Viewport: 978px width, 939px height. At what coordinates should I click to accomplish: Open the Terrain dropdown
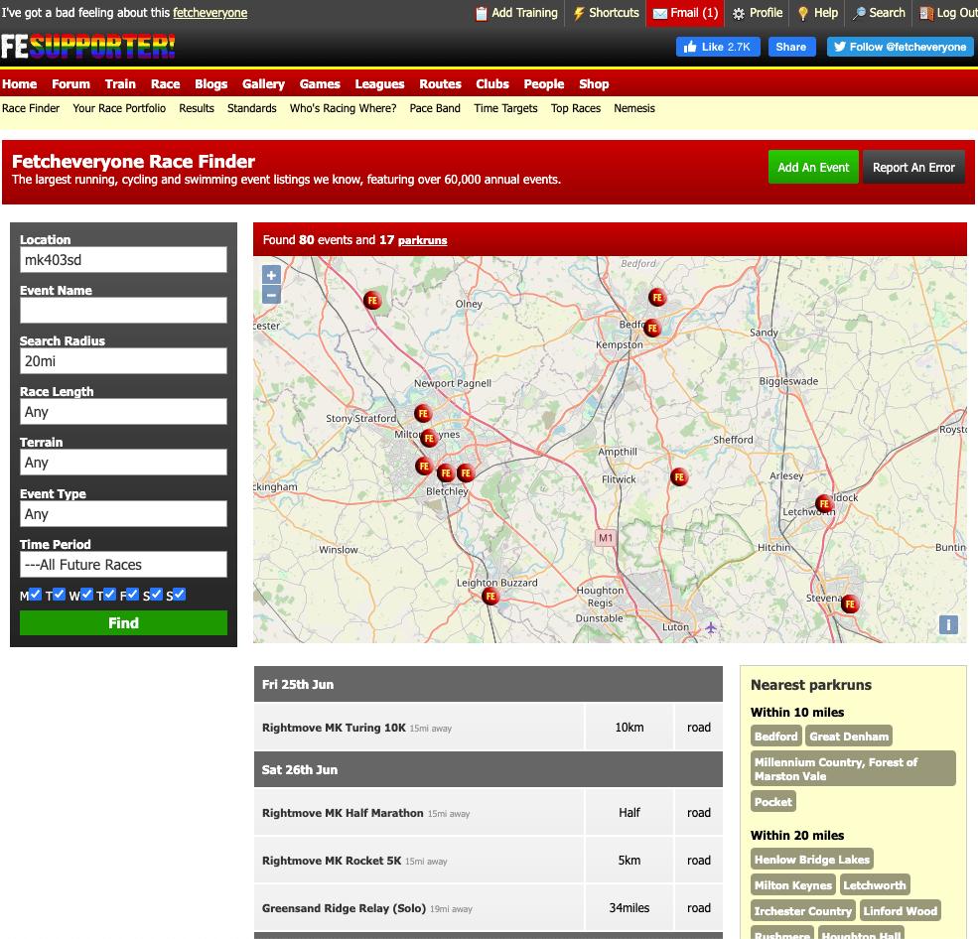123,463
